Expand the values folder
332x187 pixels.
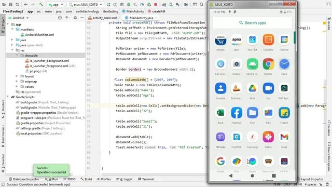pyautogui.click(x=17, y=87)
